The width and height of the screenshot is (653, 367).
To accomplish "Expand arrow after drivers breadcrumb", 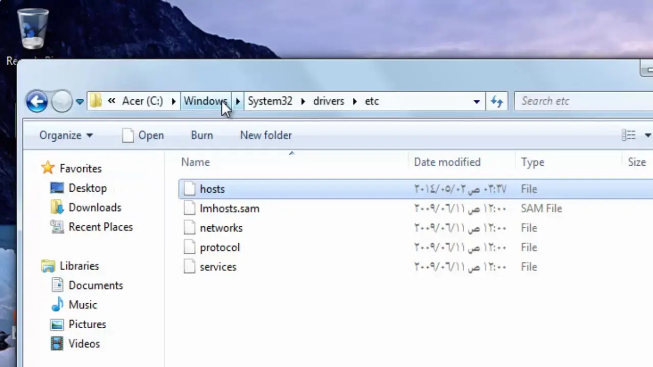I will (x=355, y=101).
